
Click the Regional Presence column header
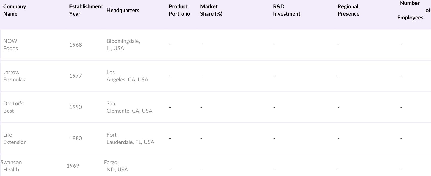[x=348, y=10]
